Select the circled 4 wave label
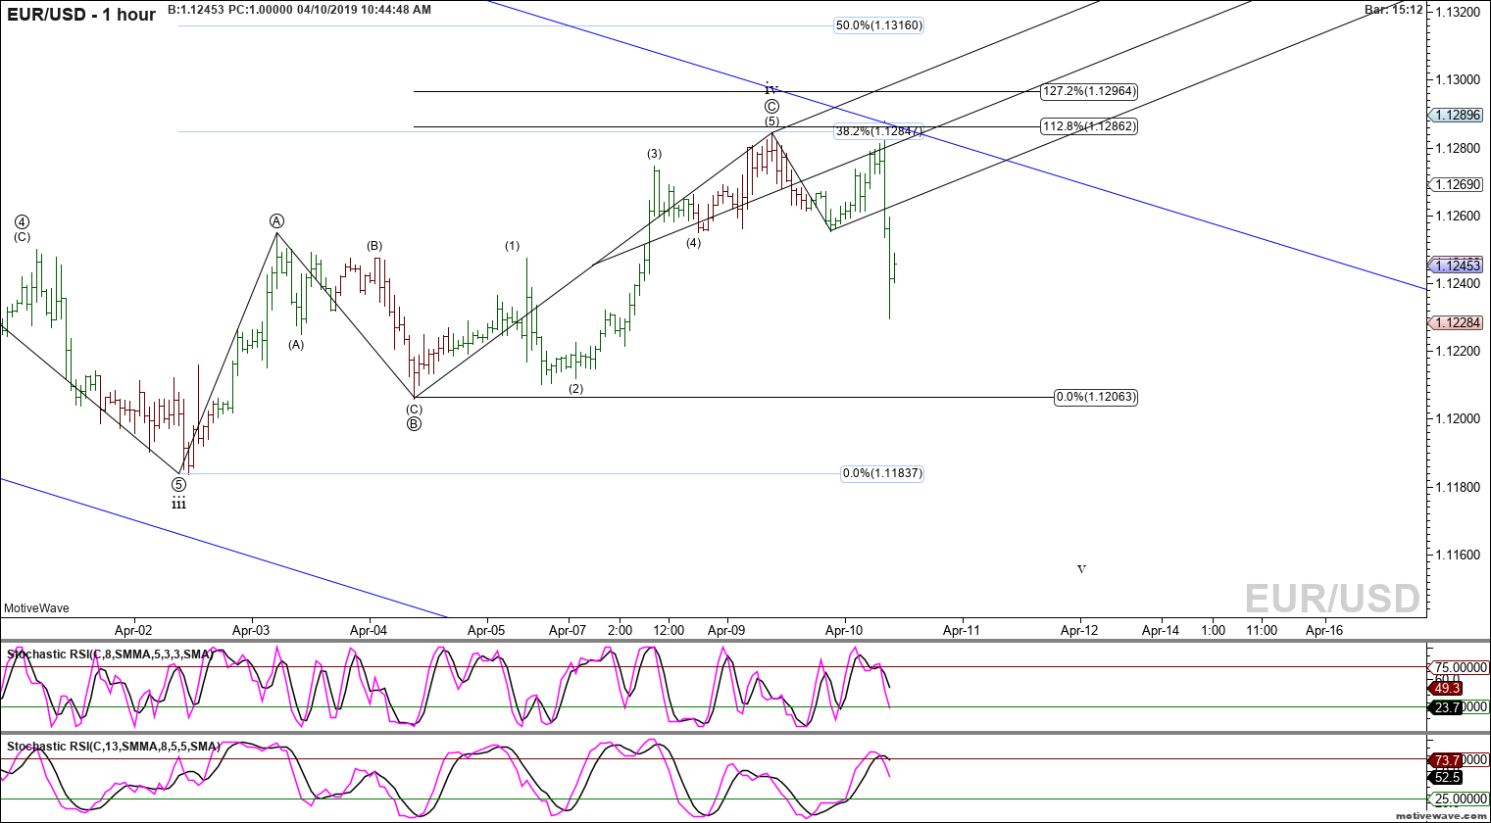The width and height of the screenshot is (1491, 823). click(x=22, y=221)
